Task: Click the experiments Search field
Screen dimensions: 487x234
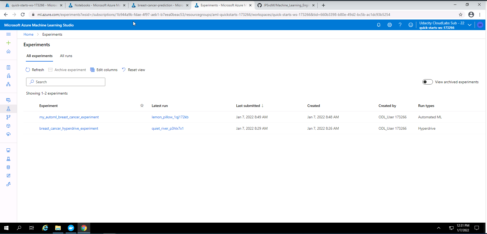Action: pos(66,82)
